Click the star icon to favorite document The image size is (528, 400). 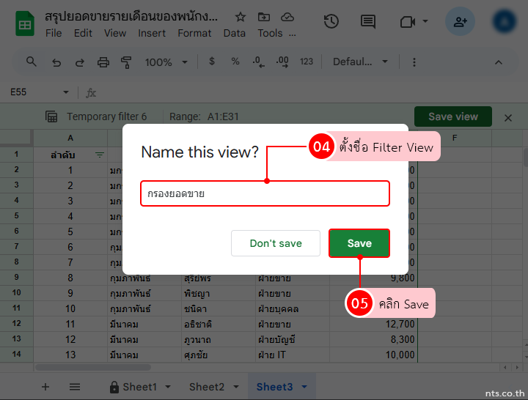[x=241, y=16]
